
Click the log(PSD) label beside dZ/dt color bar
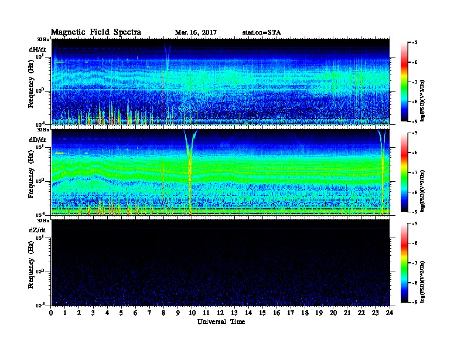coord(422,282)
